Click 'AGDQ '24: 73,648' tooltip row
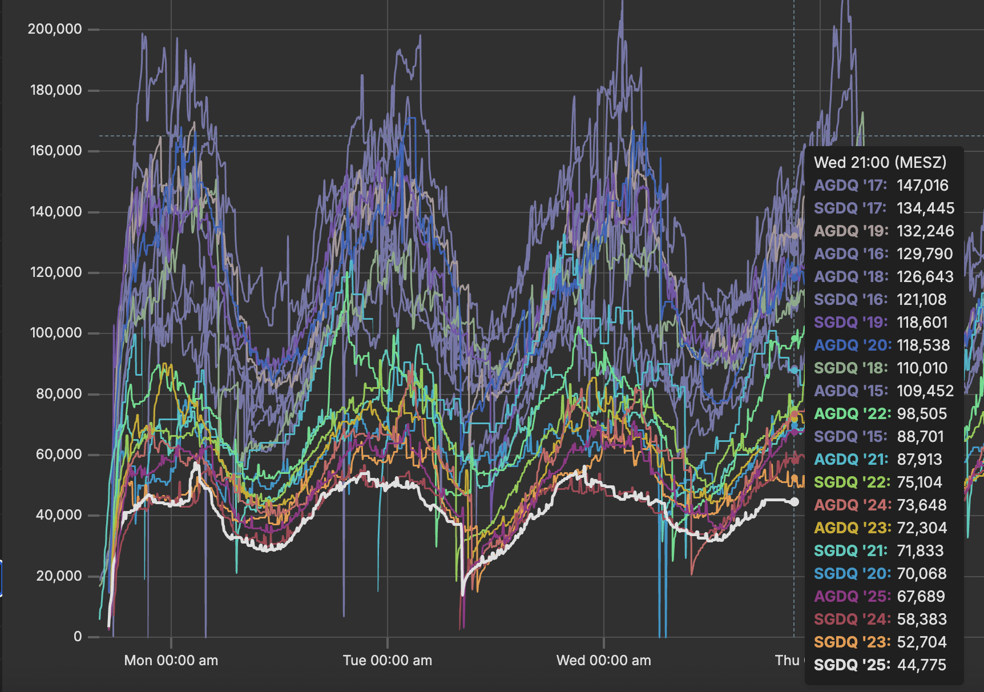 coord(881,505)
